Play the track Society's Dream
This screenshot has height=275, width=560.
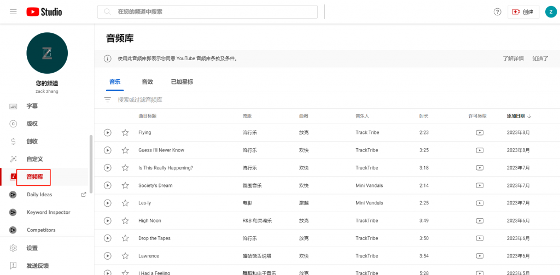[108, 185]
